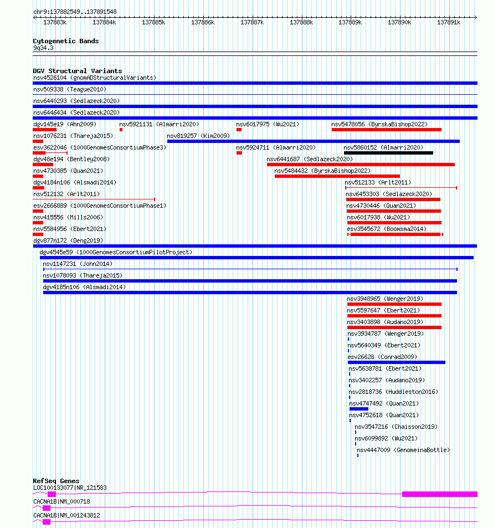Select nsv6446434 (Sedlazeck2020) variant label

(76, 112)
